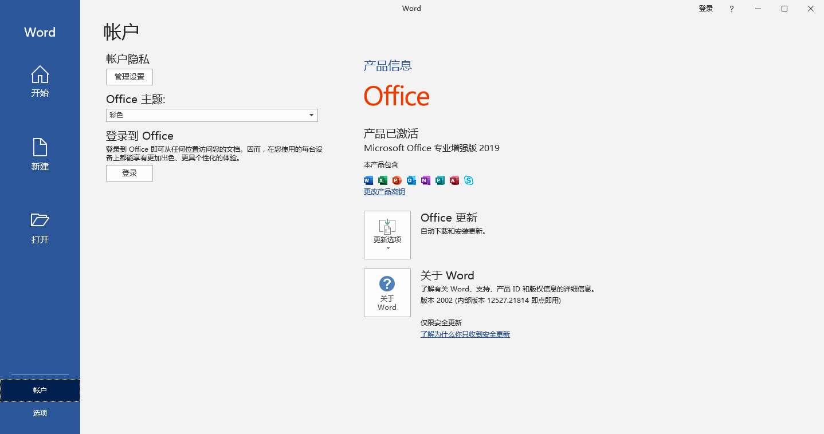Click the 产品已激活 text
The image size is (824, 434).
coord(391,134)
